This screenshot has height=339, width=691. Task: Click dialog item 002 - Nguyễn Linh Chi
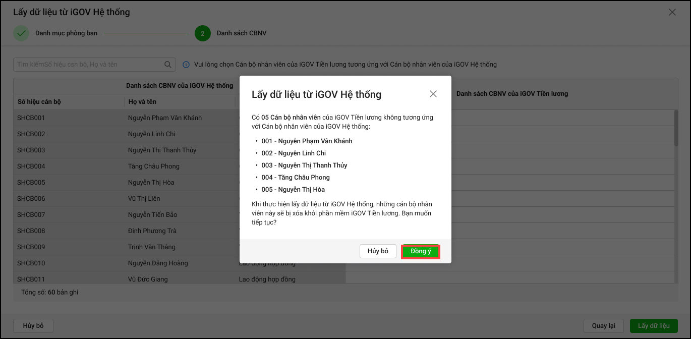pos(294,153)
